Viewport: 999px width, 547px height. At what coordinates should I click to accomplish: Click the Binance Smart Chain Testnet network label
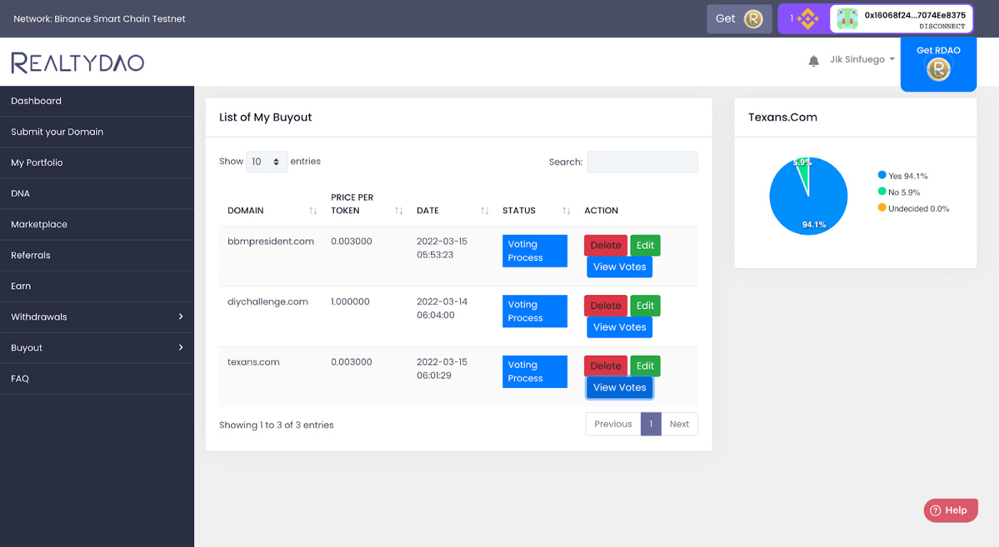[x=99, y=19]
